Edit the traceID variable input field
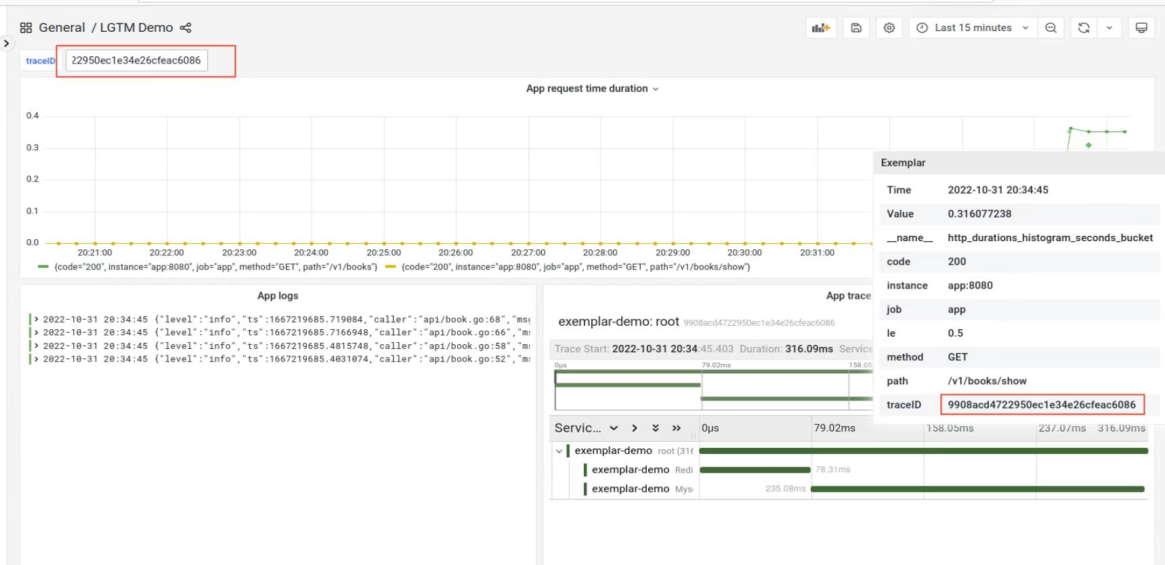Image resolution: width=1165 pixels, height=565 pixels. point(137,60)
